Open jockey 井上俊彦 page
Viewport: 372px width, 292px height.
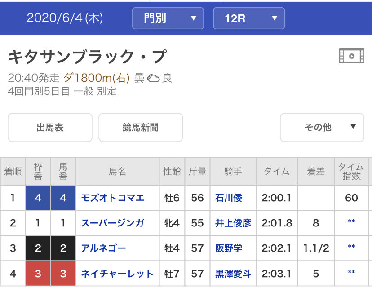coord(233,223)
